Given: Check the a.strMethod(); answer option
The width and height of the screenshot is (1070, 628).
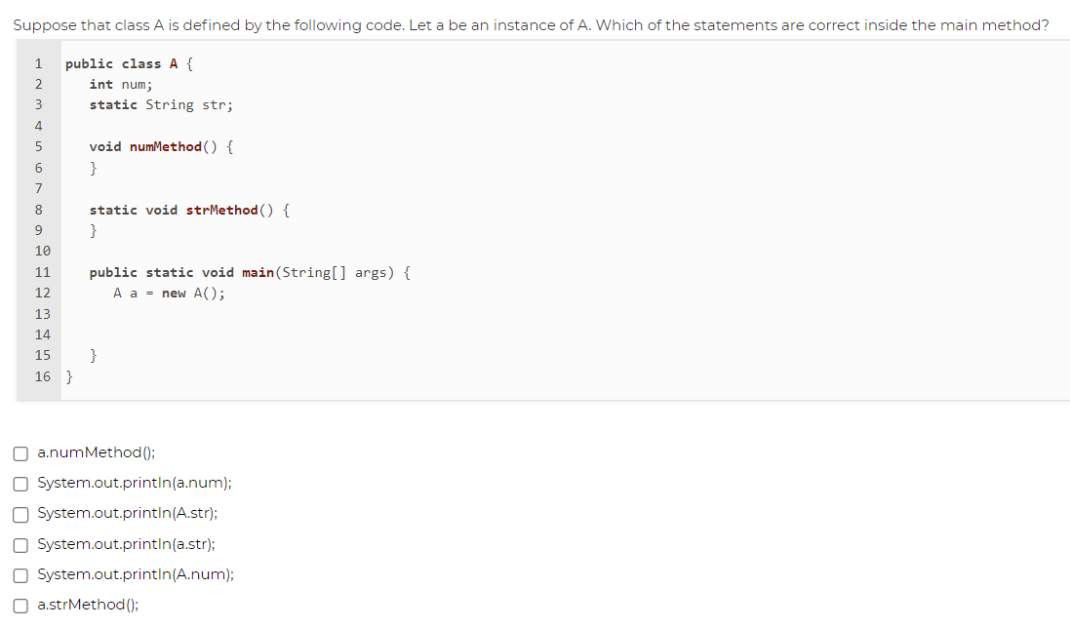Looking at the screenshot, I should click(x=20, y=605).
